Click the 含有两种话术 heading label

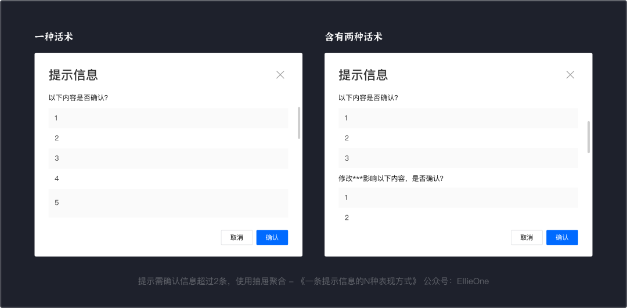coord(354,38)
